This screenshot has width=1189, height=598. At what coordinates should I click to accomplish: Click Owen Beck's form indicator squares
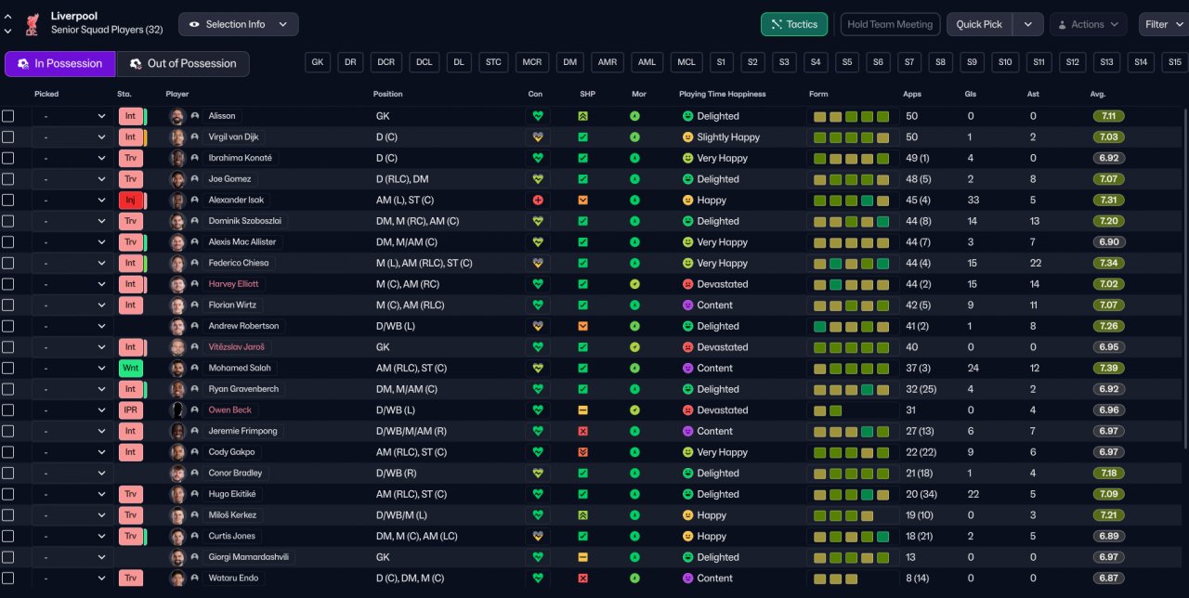(x=828, y=409)
